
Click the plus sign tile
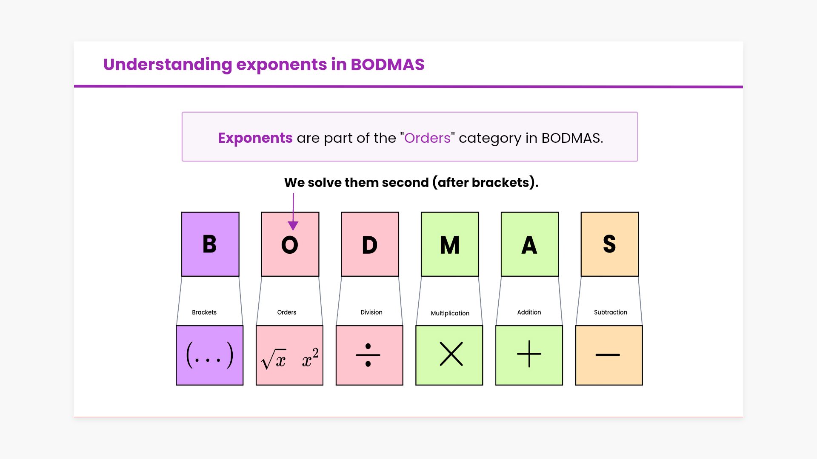click(x=529, y=355)
